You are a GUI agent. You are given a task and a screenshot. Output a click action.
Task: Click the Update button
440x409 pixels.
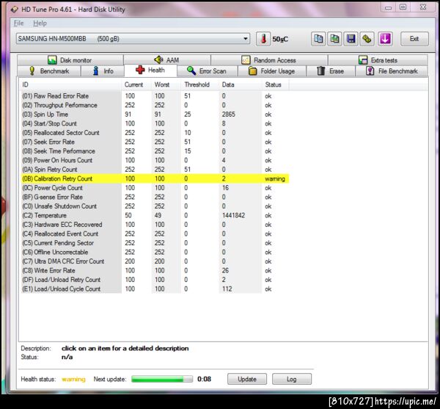[247, 379]
